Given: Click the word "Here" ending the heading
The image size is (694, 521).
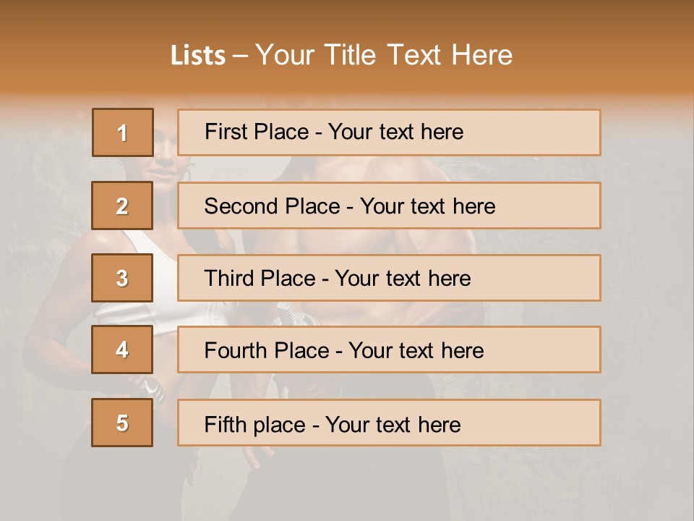Looking at the screenshot, I should coord(481,56).
